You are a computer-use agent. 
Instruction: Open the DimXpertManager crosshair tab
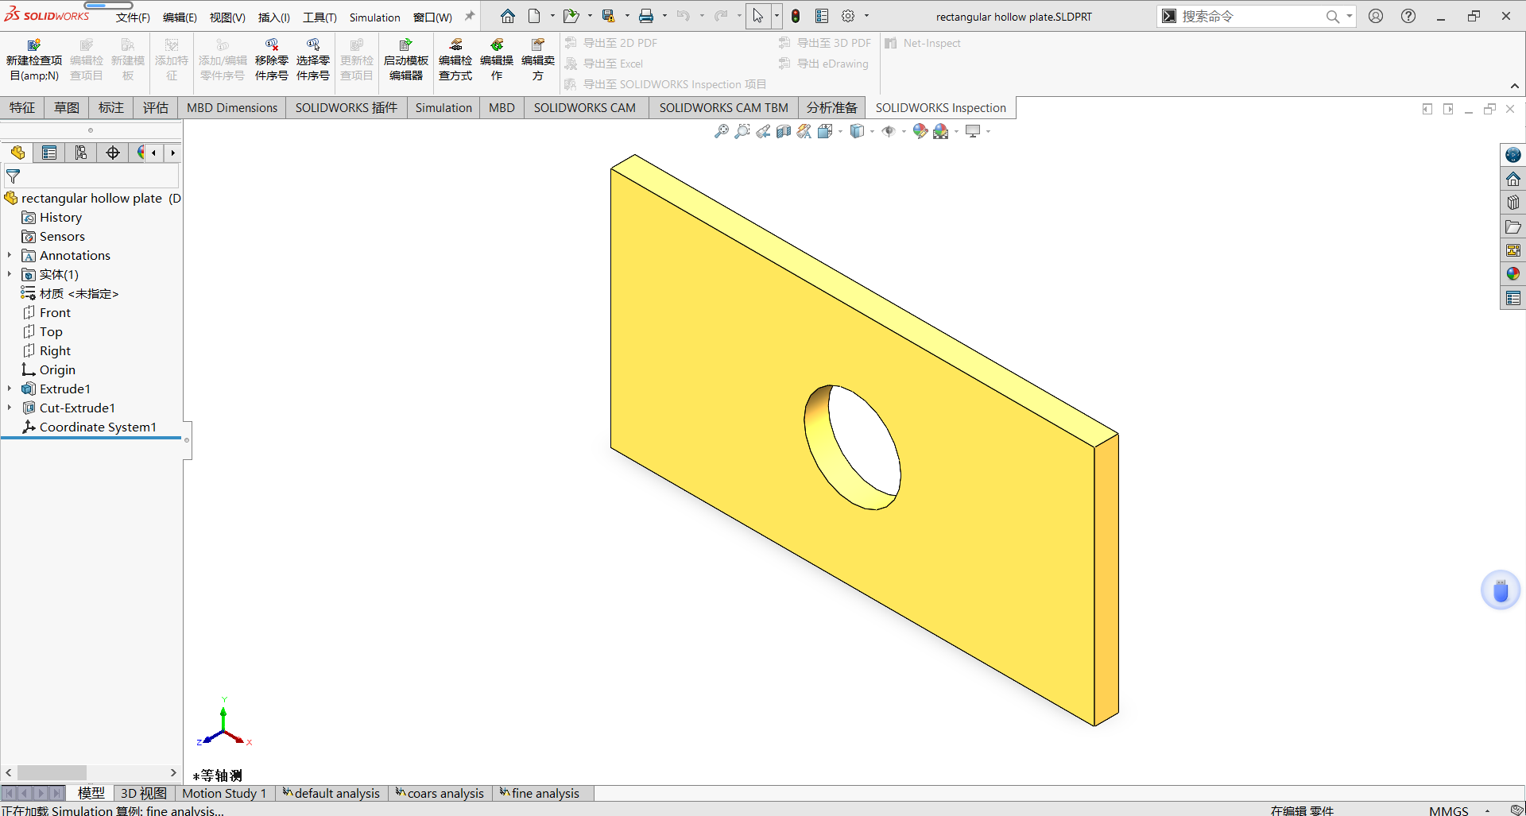113,153
